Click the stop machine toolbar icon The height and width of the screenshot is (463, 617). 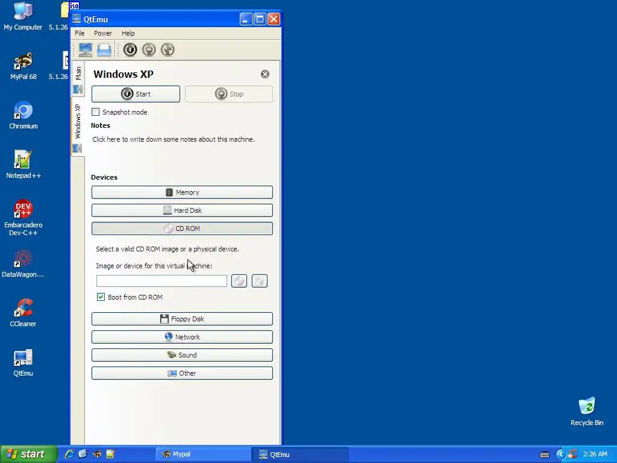click(149, 49)
